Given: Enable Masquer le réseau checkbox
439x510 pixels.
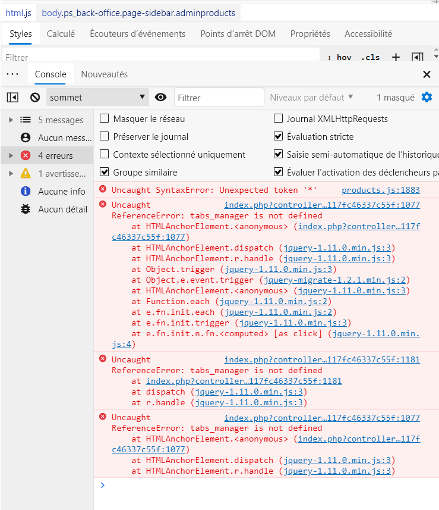Looking at the screenshot, I should click(x=104, y=118).
